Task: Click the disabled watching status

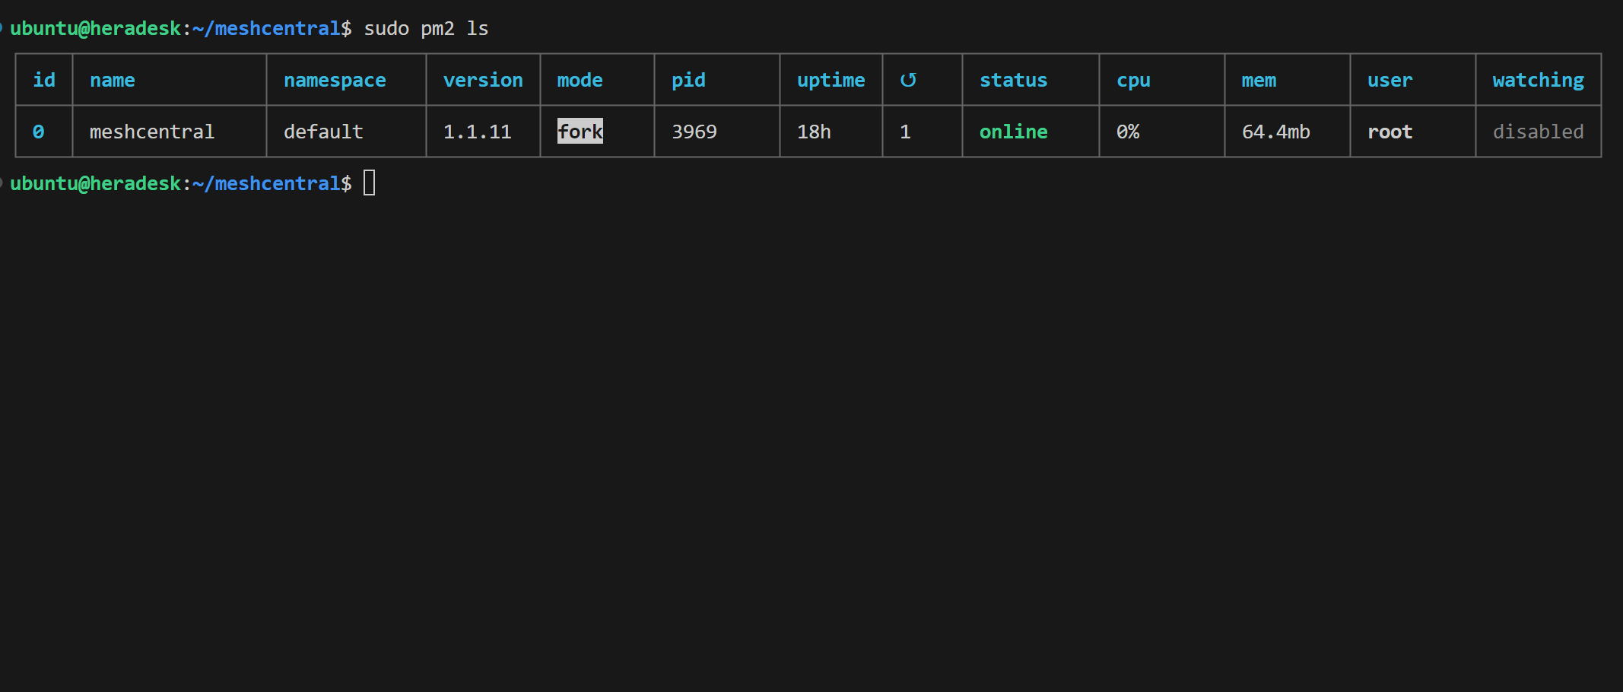Action: coord(1537,131)
